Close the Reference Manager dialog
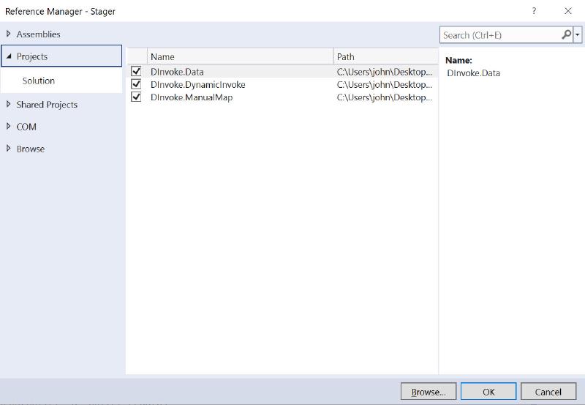585x405 pixels. tap(568, 11)
